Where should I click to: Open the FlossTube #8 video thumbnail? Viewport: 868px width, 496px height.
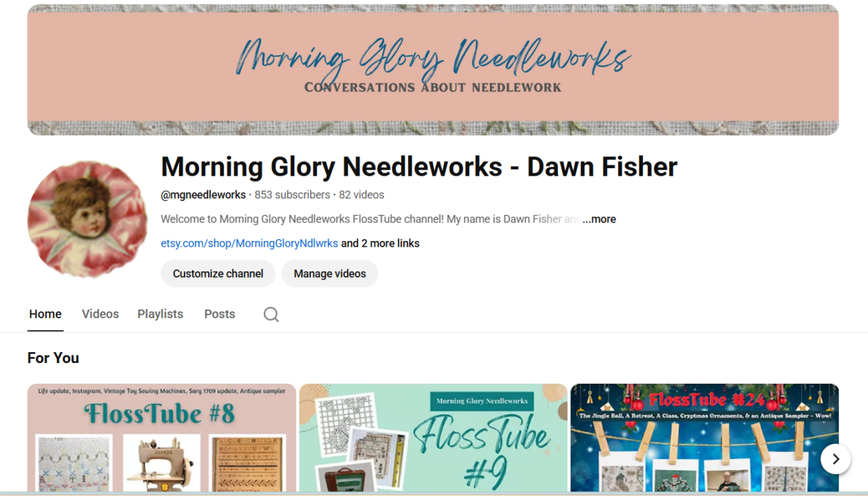click(x=162, y=438)
